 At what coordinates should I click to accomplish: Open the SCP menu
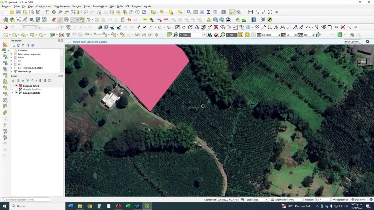pyautogui.click(x=127, y=6)
